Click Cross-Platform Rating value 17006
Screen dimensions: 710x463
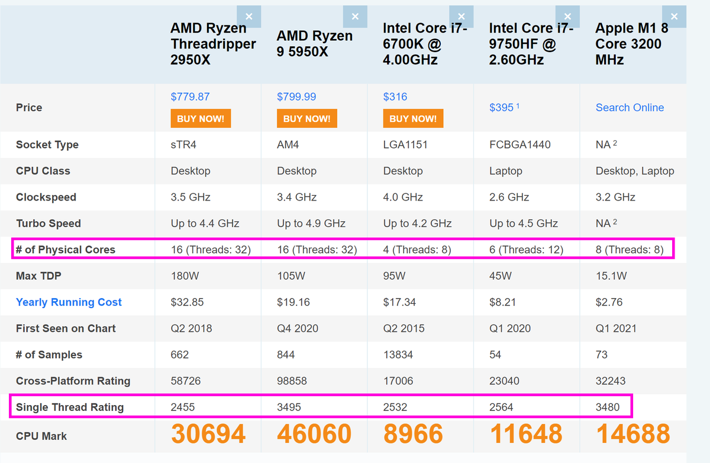click(399, 381)
